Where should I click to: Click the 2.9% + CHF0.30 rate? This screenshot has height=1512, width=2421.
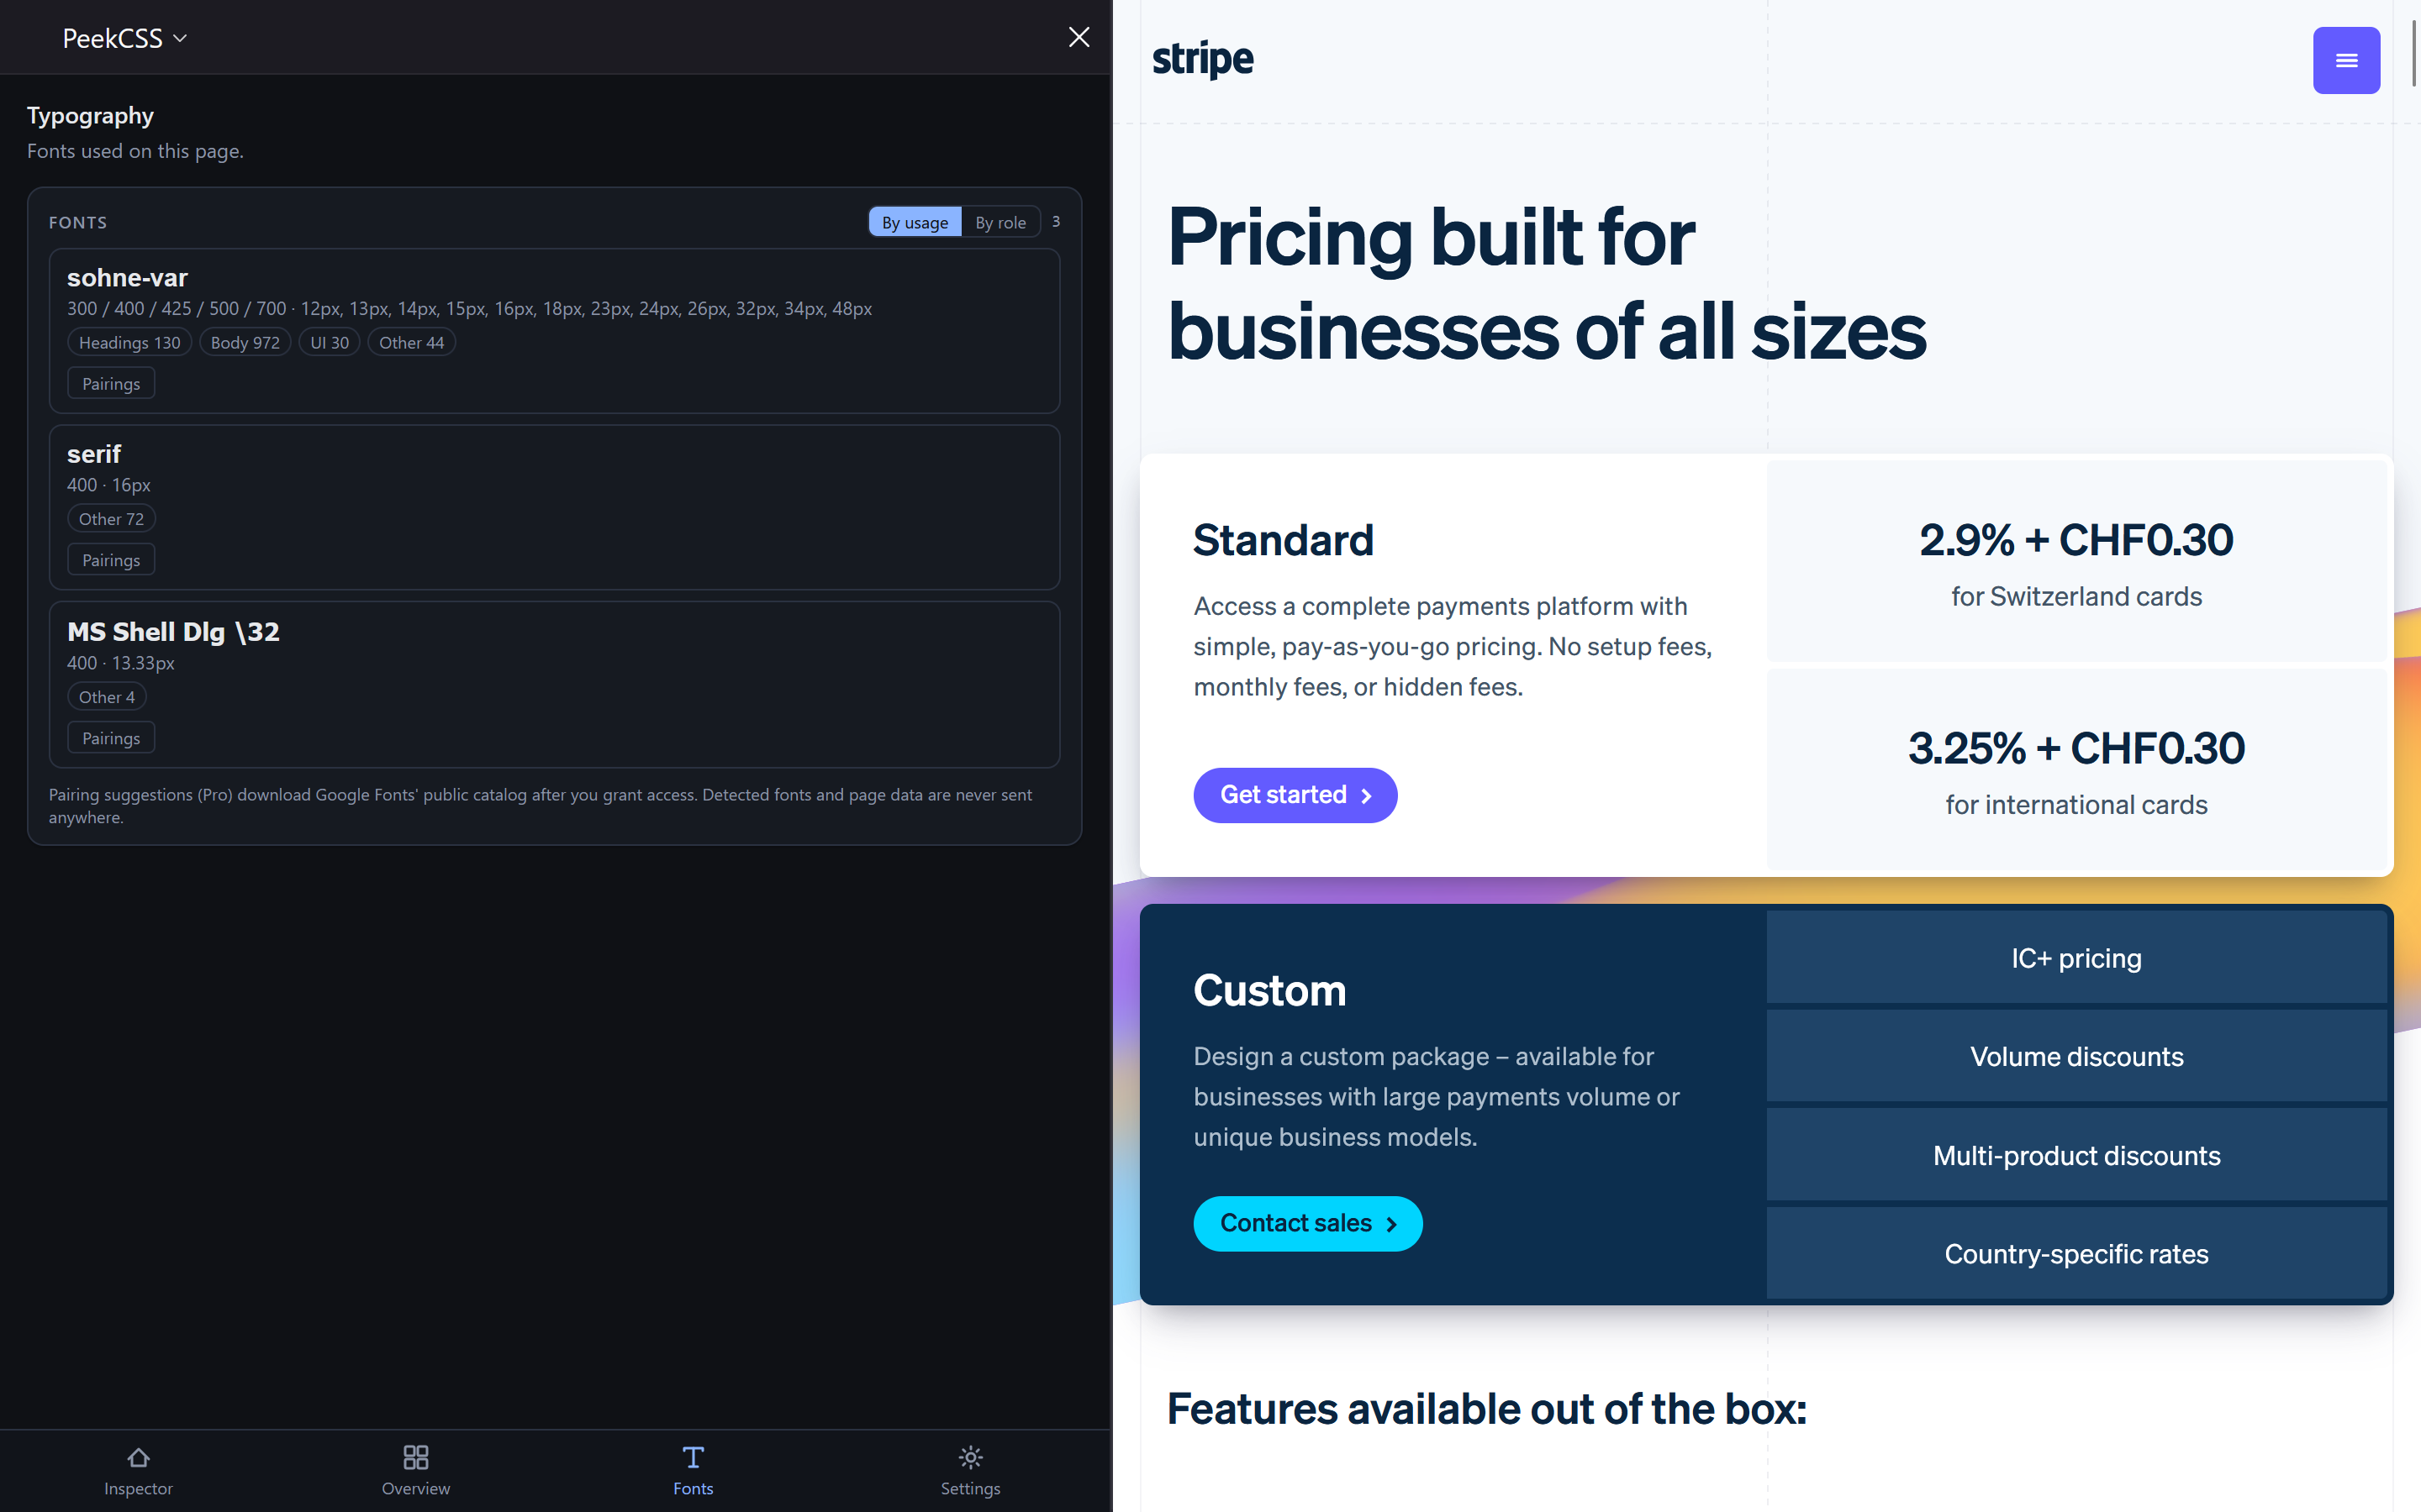[x=2076, y=540]
